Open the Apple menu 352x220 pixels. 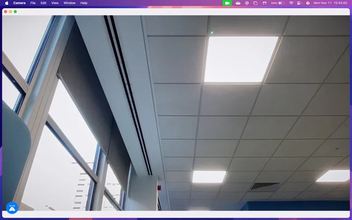(x=7, y=3)
